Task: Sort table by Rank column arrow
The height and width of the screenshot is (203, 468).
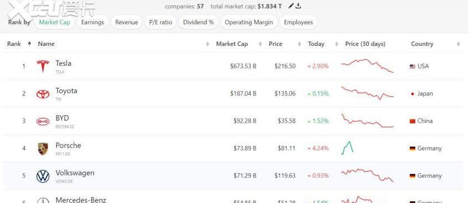Action: click(29, 44)
